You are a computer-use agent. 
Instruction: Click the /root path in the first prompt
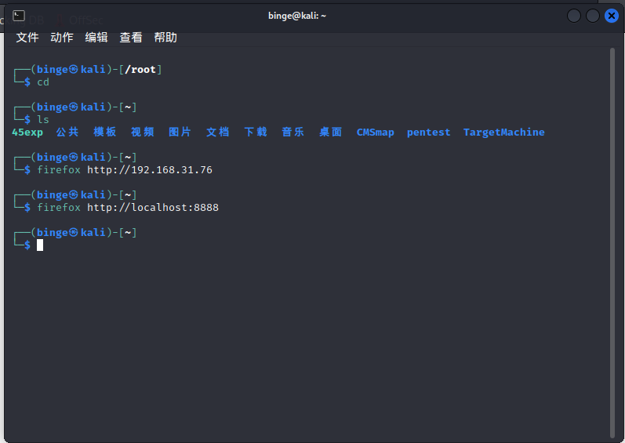pyautogui.click(x=140, y=70)
